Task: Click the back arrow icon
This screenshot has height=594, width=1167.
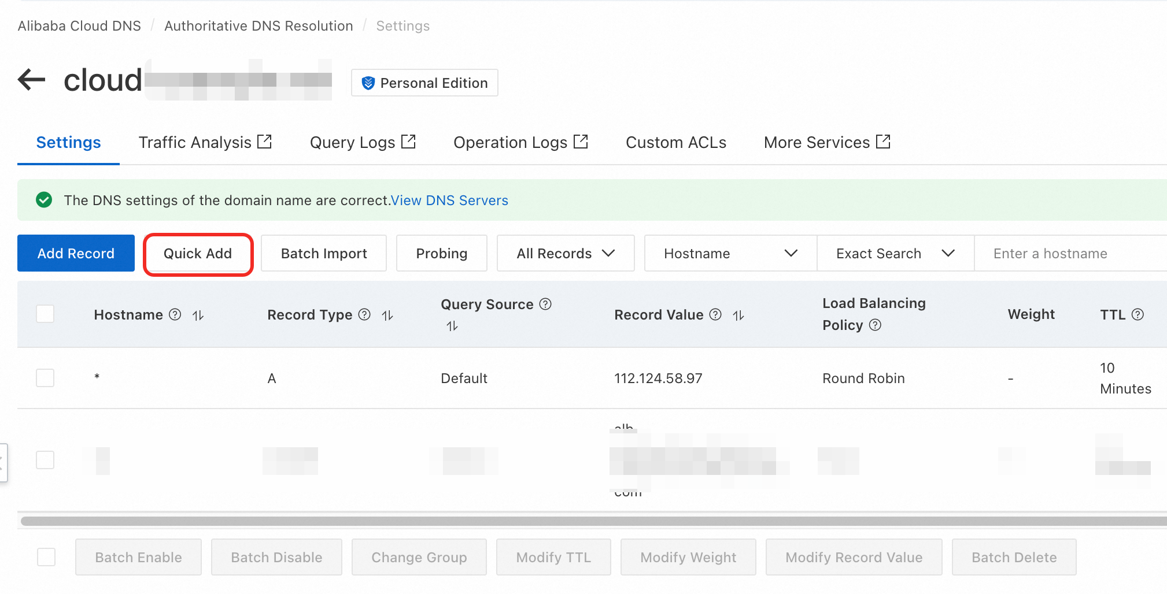Action: coord(31,80)
